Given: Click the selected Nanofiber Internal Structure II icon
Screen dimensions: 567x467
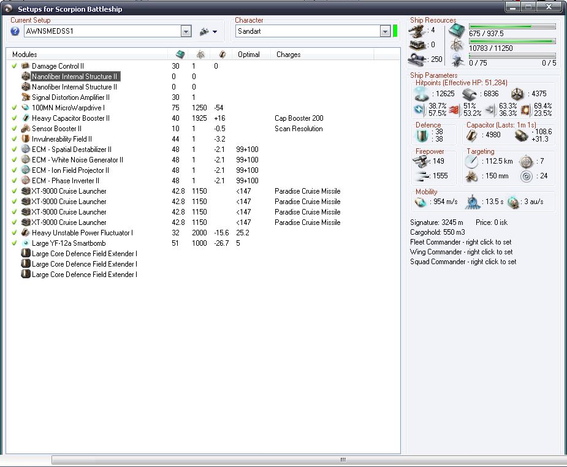Looking at the screenshot, I should [25, 76].
